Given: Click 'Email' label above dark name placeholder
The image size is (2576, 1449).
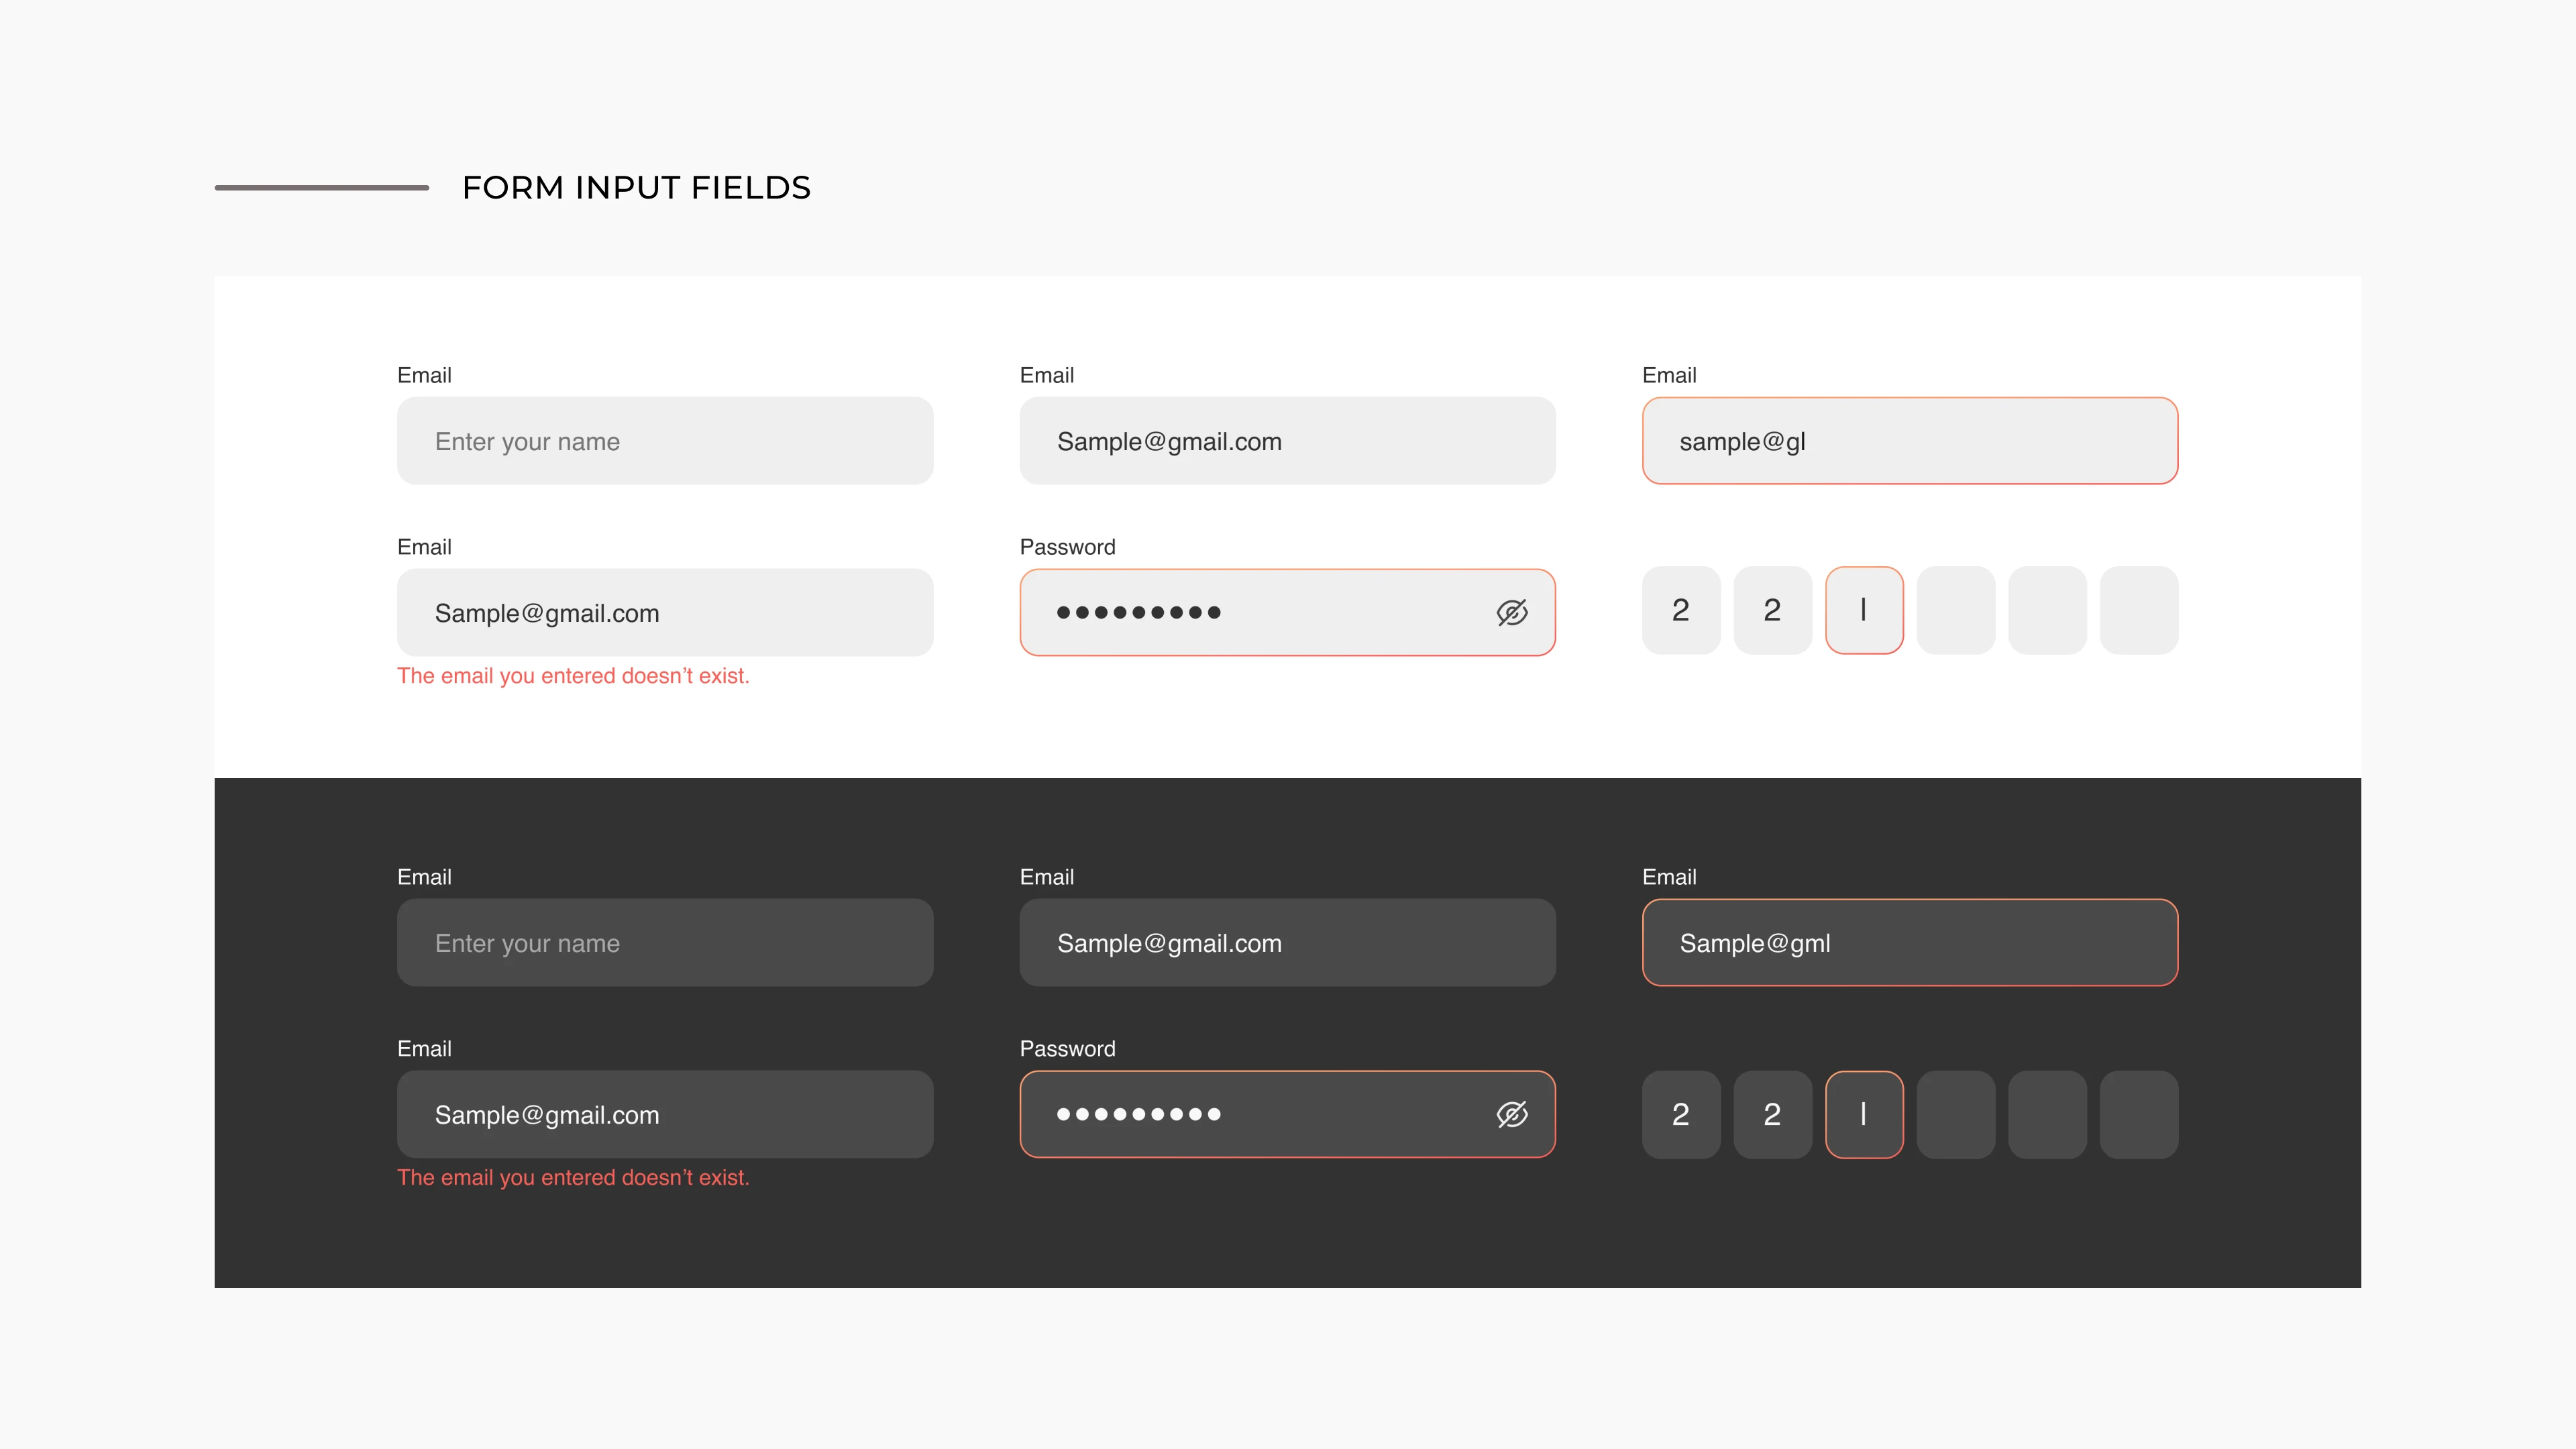Looking at the screenshot, I should click(x=424, y=876).
